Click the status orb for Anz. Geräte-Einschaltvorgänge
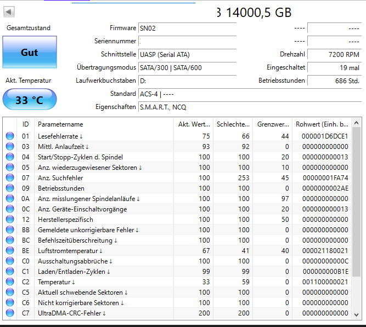Viewport: 366px width, 327px height. pos(10,209)
